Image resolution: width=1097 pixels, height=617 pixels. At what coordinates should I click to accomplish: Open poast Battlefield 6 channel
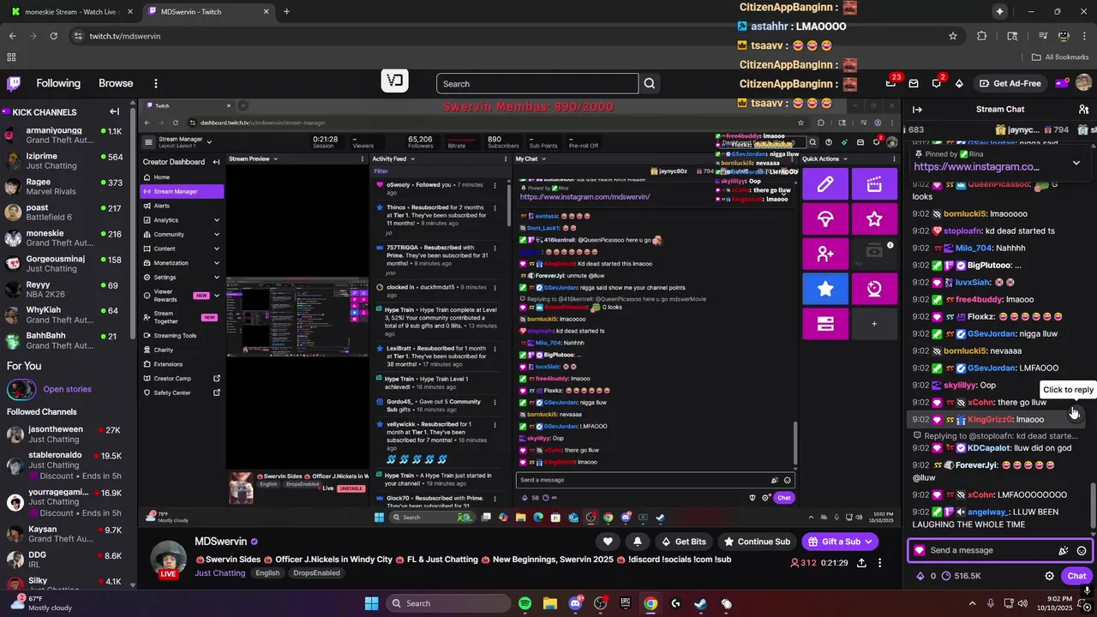click(67, 212)
